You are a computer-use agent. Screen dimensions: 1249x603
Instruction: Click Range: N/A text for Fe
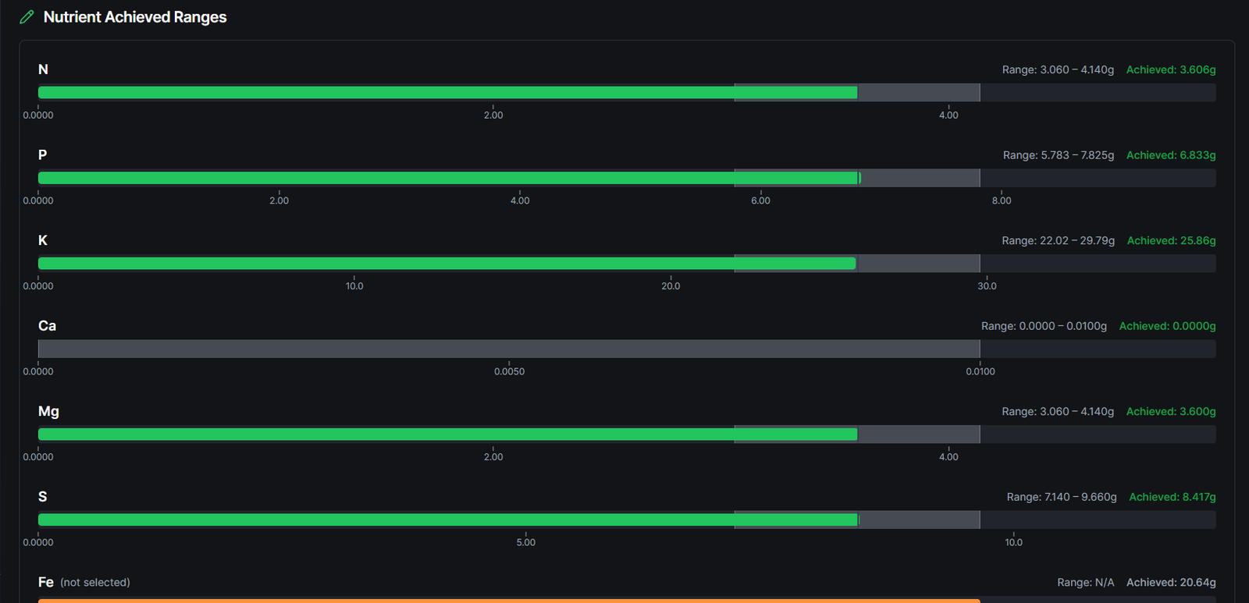point(1086,583)
